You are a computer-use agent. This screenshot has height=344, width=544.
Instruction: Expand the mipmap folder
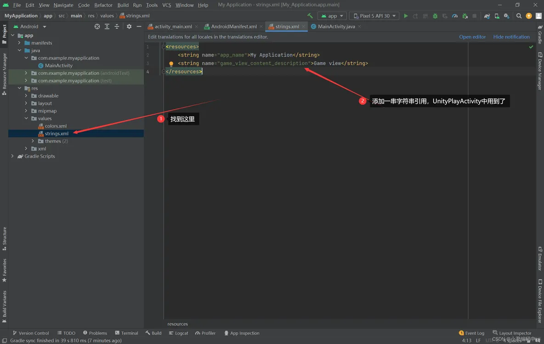coord(26,111)
